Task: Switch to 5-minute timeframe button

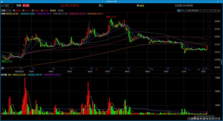Action: [x=208, y=11]
